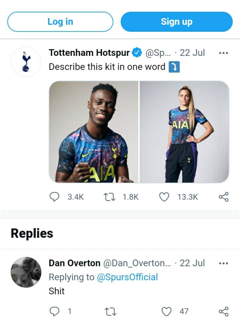Open the more options menu on Tottenham's tweet

point(223,53)
